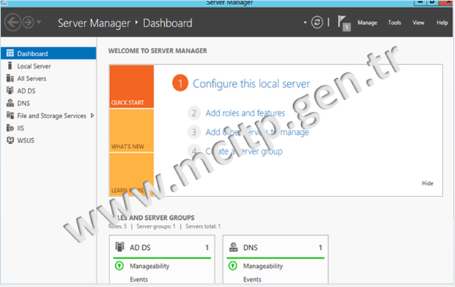Click the Learn More tile
The height and width of the screenshot is (287, 455).
132,175
